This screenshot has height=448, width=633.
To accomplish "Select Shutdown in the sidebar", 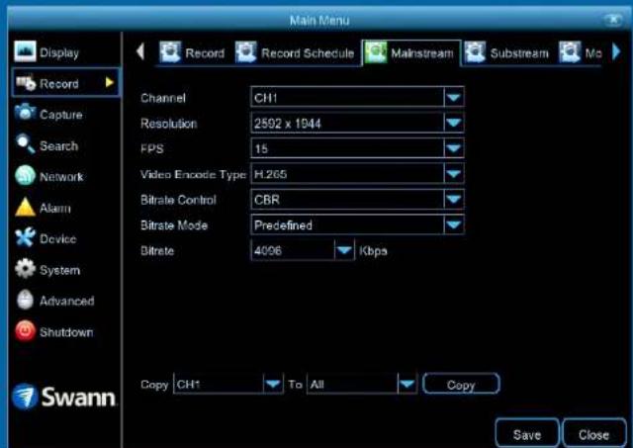I will click(66, 332).
